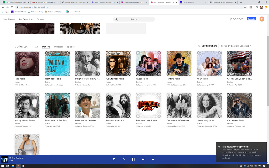269x168 pixels.
Task: Switch to the Amazon Music browser tab
Action: point(194,2)
